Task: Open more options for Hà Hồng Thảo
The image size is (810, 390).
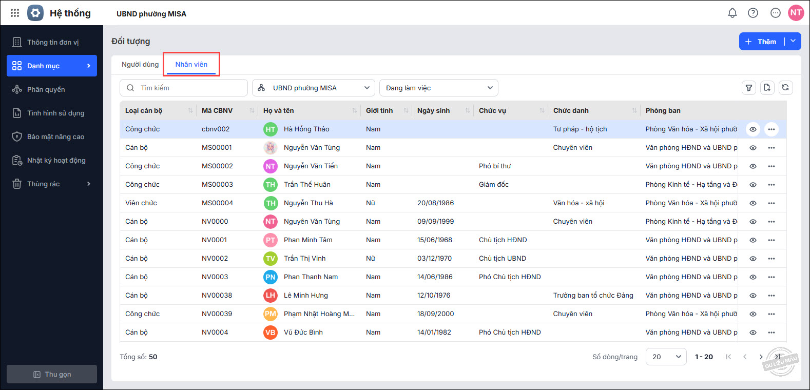Action: (x=771, y=129)
